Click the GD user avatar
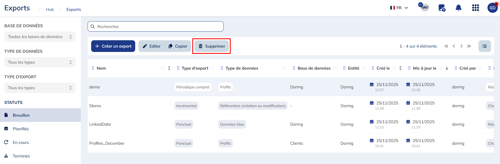The width and height of the screenshot is (500, 164). tap(492, 8)
